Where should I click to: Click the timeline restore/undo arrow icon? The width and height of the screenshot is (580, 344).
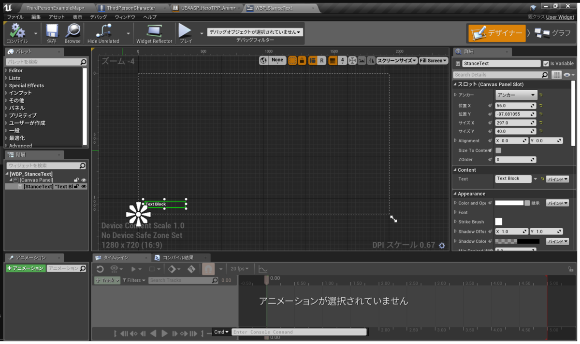pos(100,269)
